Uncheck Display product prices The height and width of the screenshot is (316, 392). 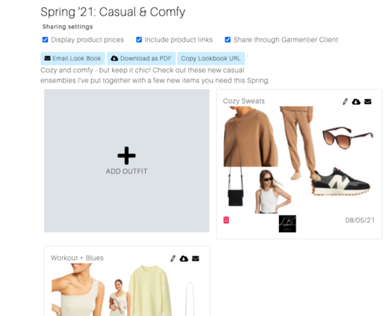pyautogui.click(x=45, y=39)
